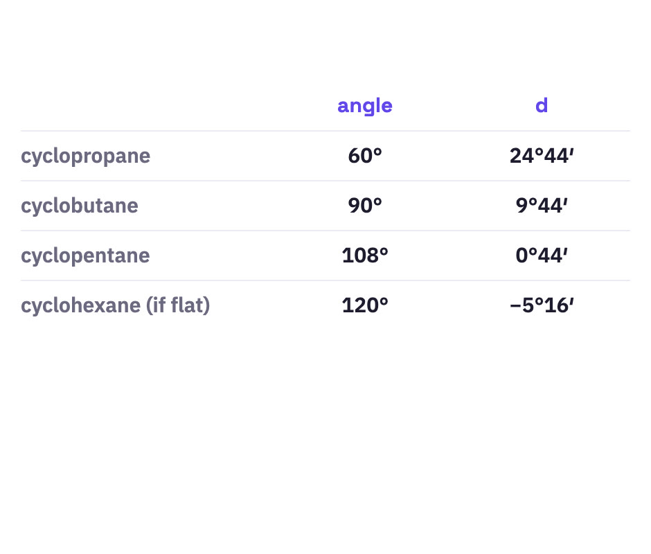
Task: Click the 24°44′ deviation value
Action: click(542, 156)
